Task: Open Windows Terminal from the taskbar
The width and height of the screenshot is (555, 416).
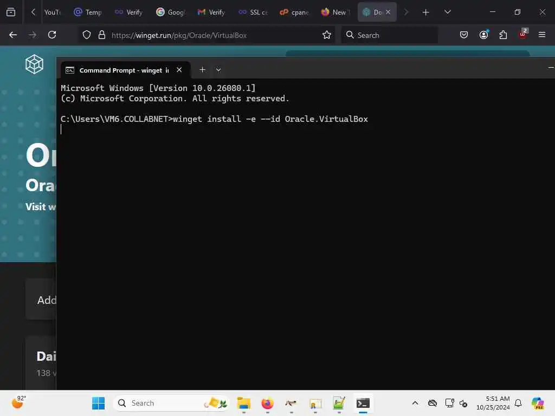Action: coord(363,403)
